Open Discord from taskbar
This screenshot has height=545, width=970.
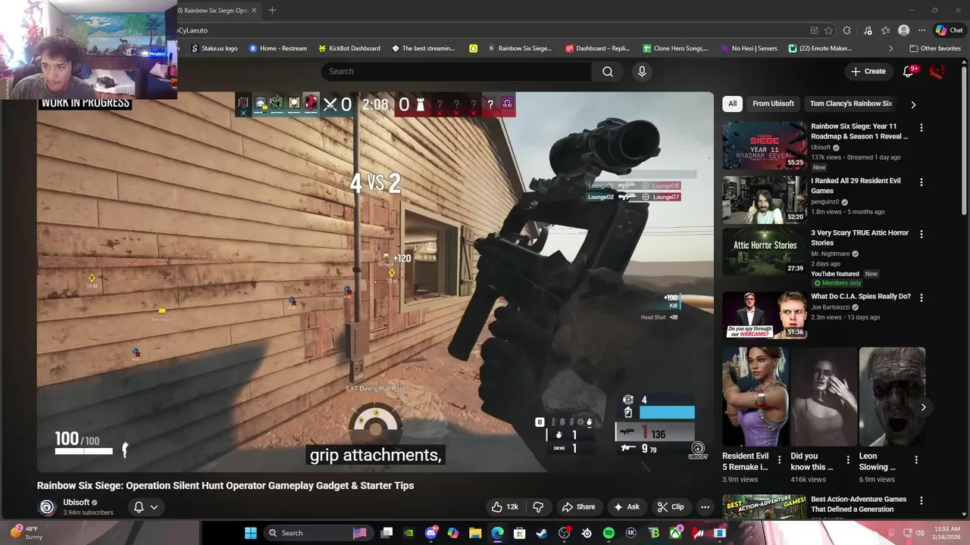431,533
